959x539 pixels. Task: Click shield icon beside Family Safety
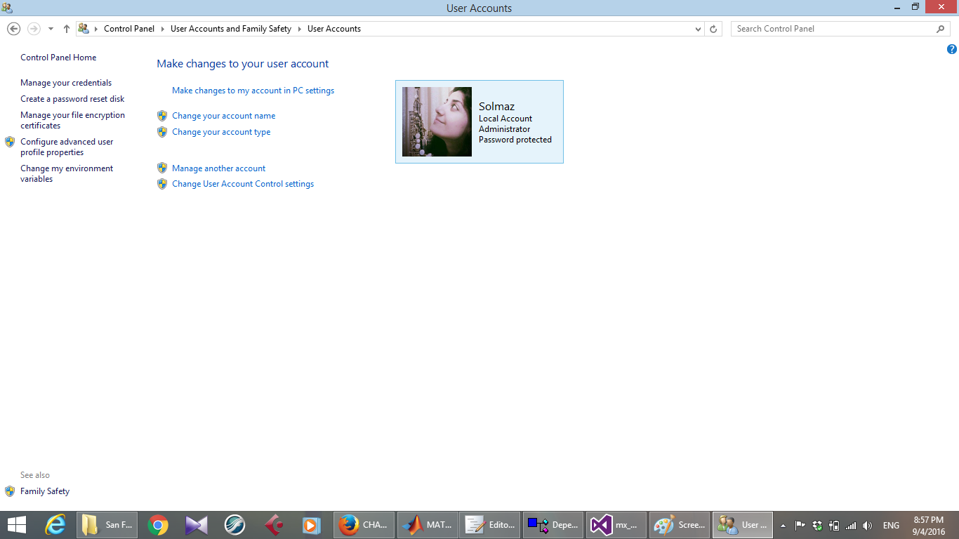[10, 491]
